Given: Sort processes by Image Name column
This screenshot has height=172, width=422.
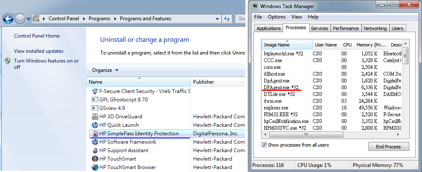Looking at the screenshot, I should pos(287,45).
